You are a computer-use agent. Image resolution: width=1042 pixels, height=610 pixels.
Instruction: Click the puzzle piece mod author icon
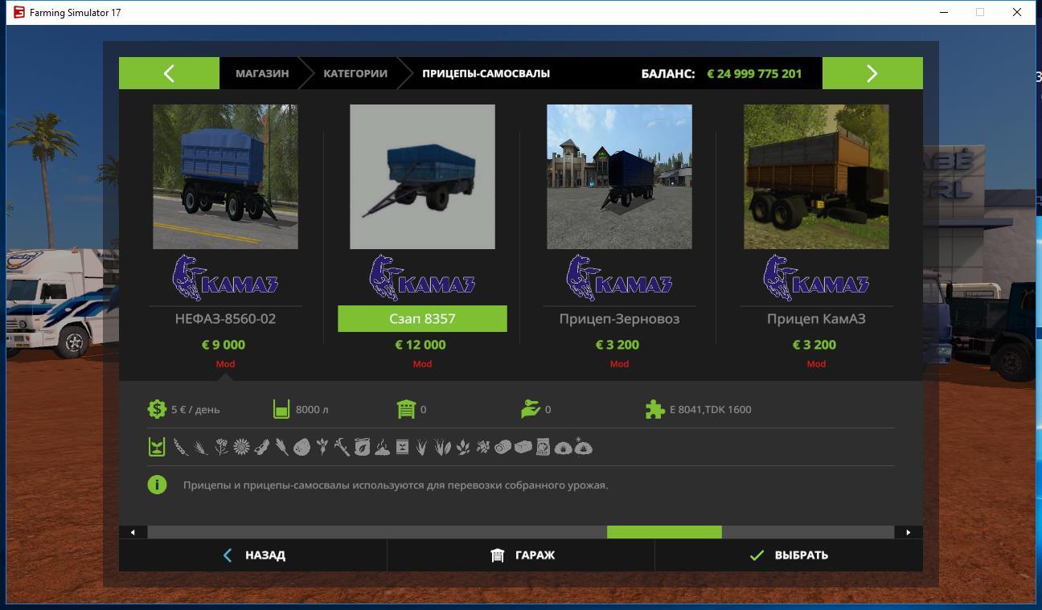click(x=654, y=409)
